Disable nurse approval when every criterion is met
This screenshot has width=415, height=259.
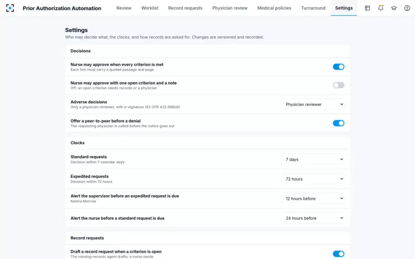pyautogui.click(x=339, y=67)
